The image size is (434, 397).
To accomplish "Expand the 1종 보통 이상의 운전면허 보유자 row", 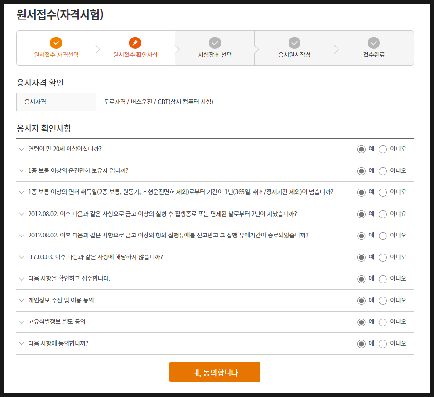I will click(x=21, y=171).
